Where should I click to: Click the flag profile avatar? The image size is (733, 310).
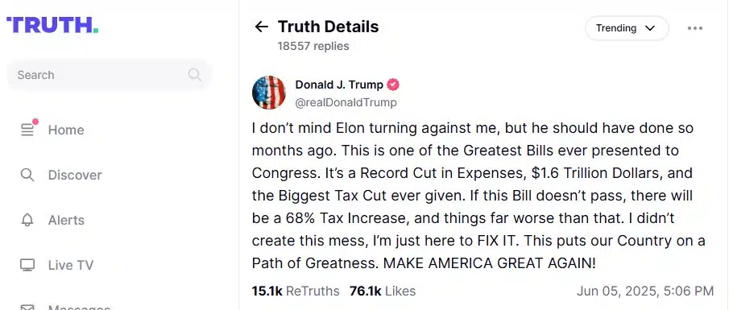pyautogui.click(x=269, y=92)
